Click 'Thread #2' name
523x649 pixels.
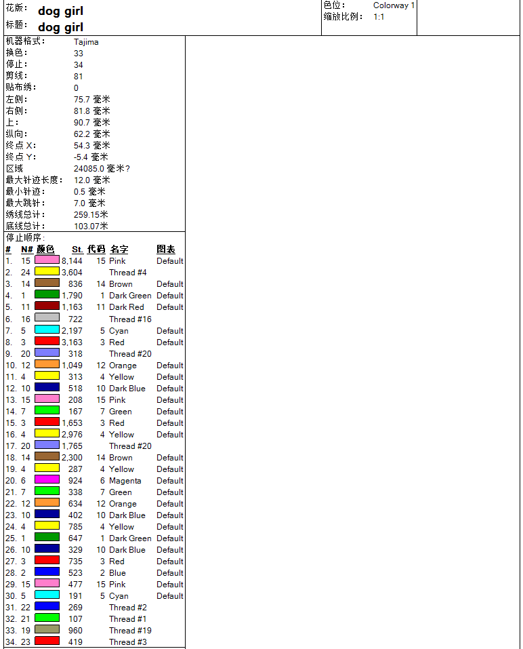pos(128,608)
